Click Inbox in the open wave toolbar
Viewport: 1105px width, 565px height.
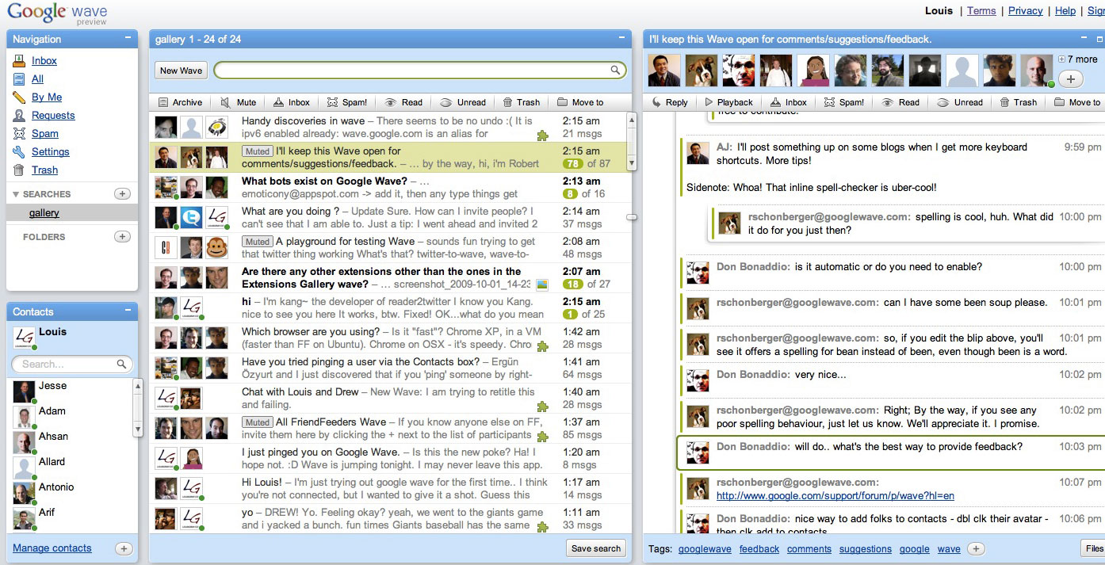pos(788,102)
